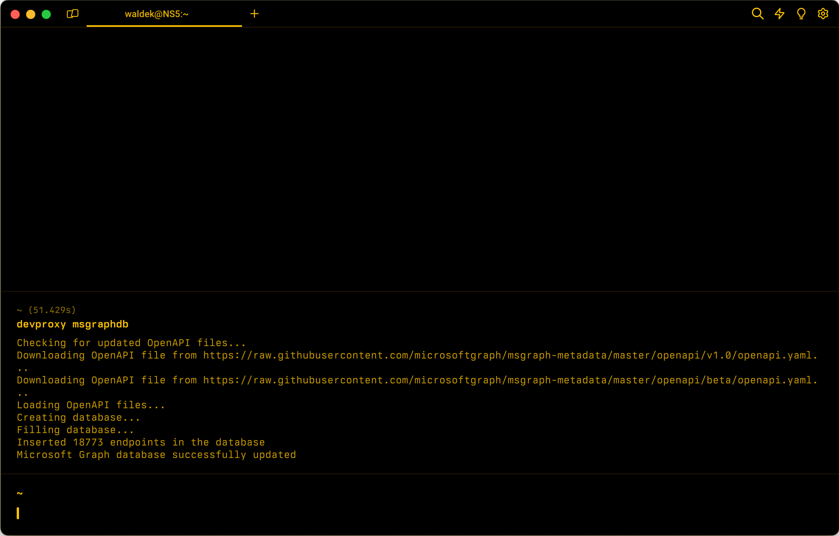The image size is (839, 536).
Task: Open the settings gear icon
Action: 823,14
